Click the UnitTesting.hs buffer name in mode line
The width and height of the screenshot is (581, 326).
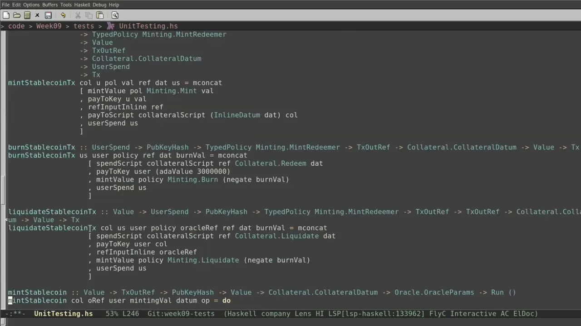[63, 313]
